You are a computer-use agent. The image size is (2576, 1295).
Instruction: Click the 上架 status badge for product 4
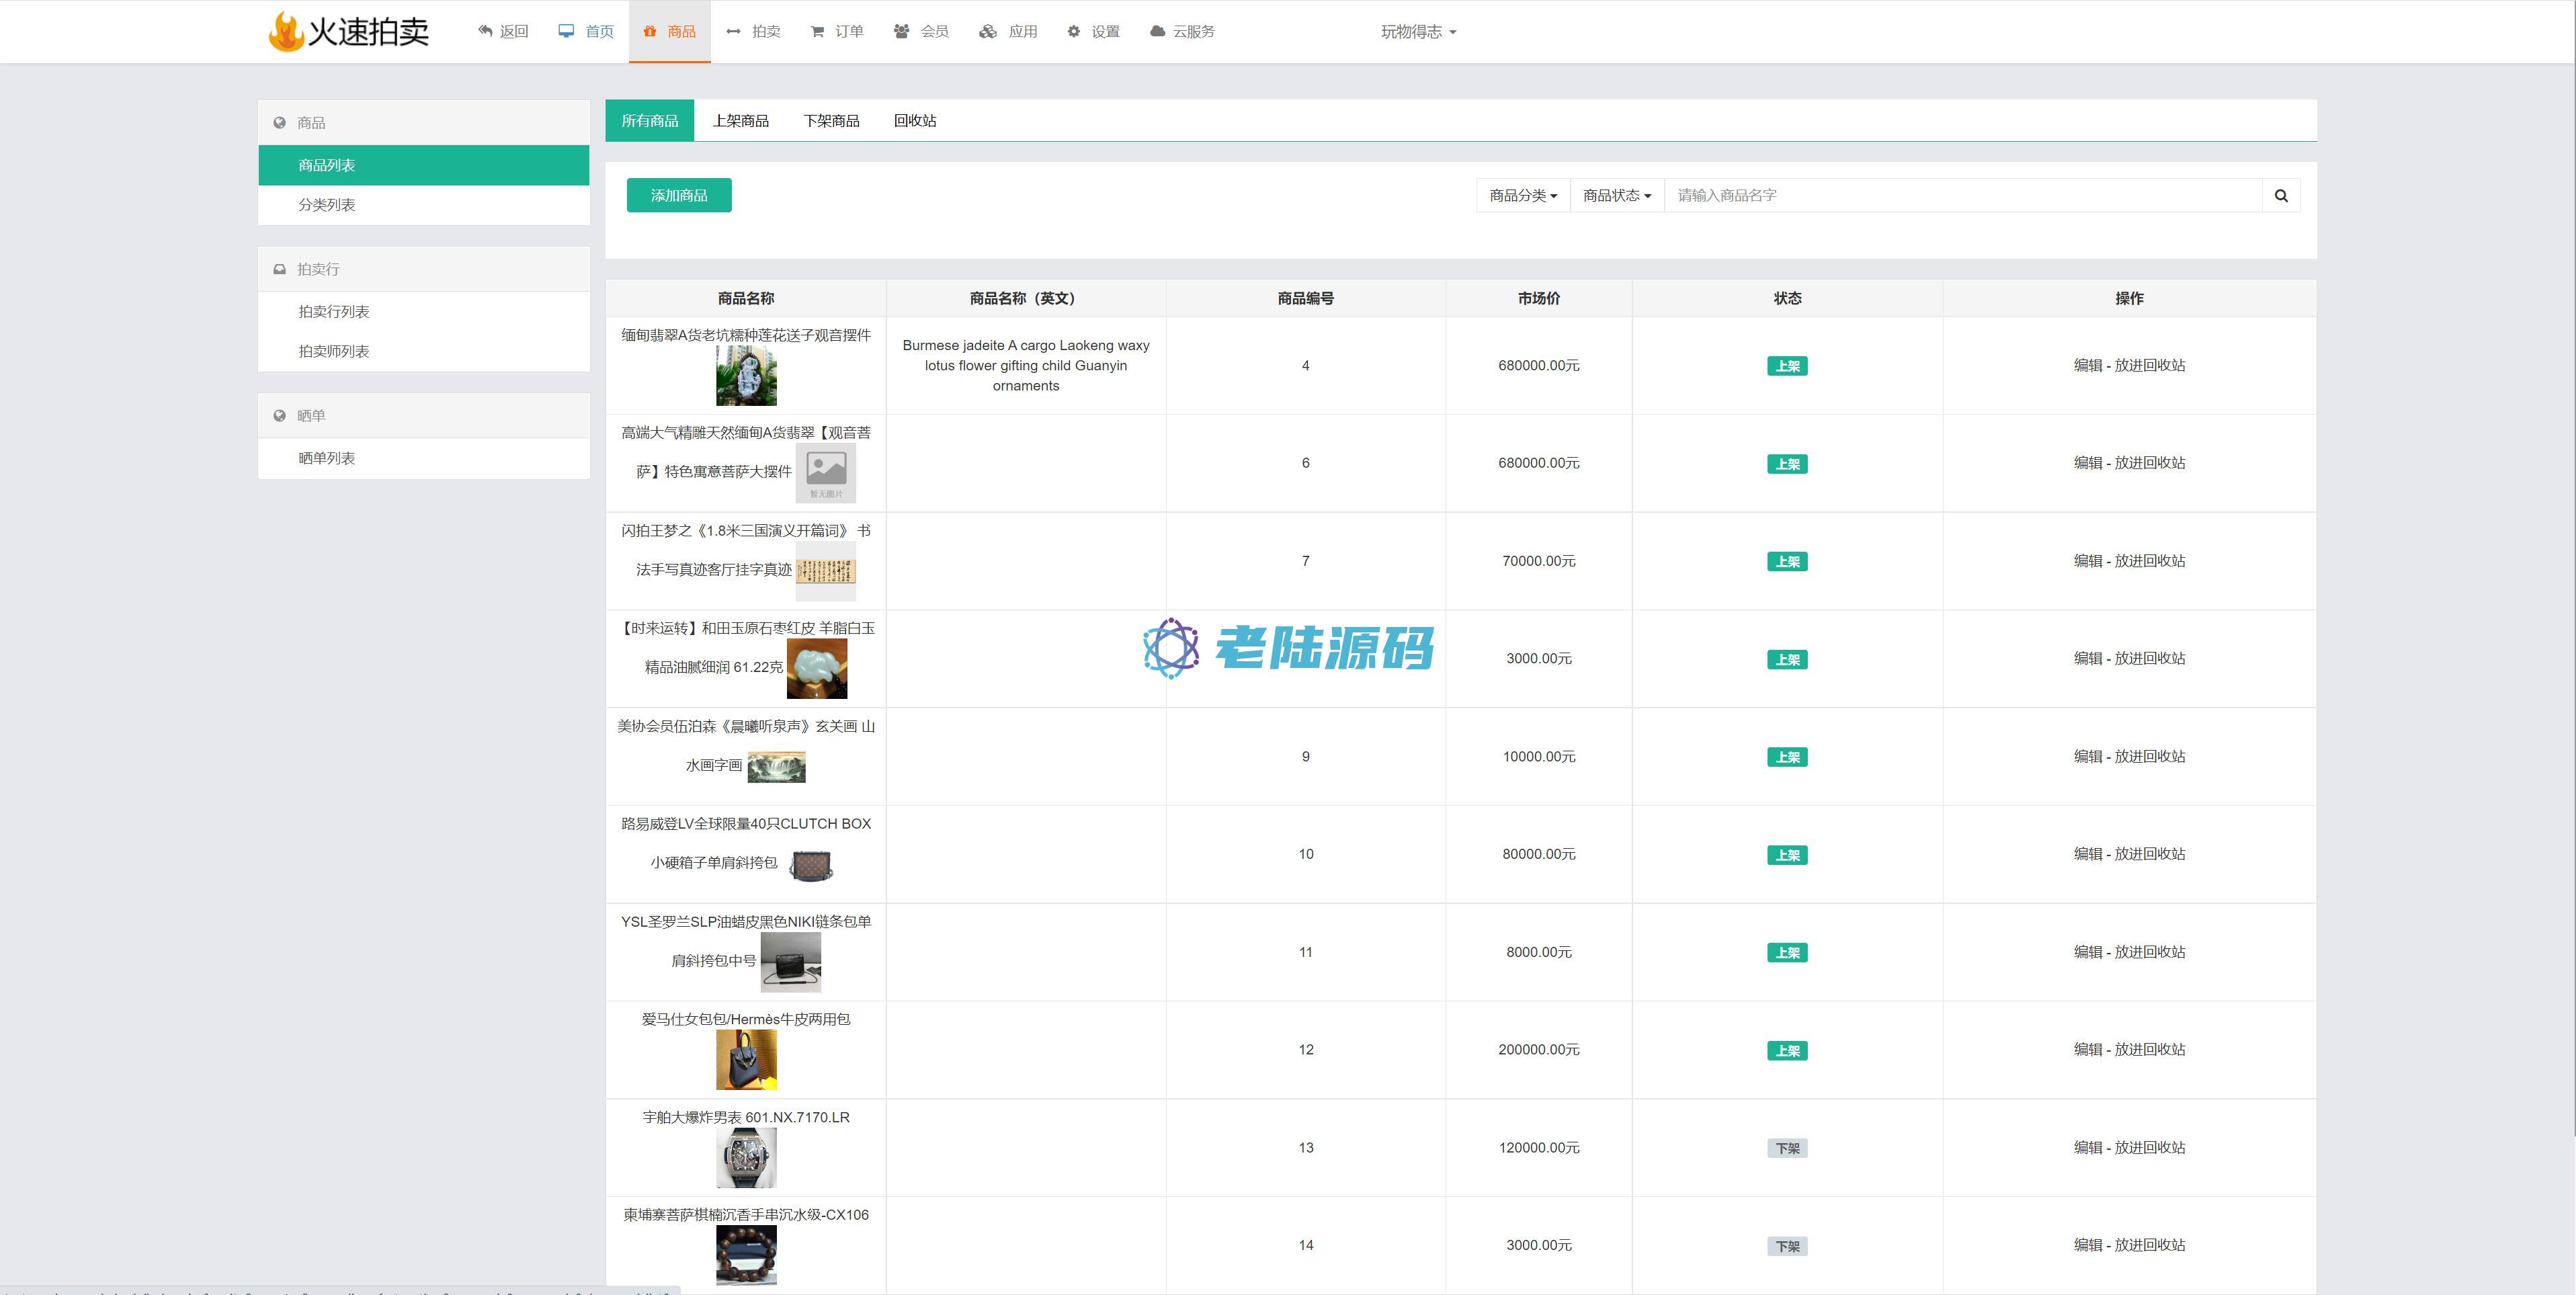pos(1787,366)
